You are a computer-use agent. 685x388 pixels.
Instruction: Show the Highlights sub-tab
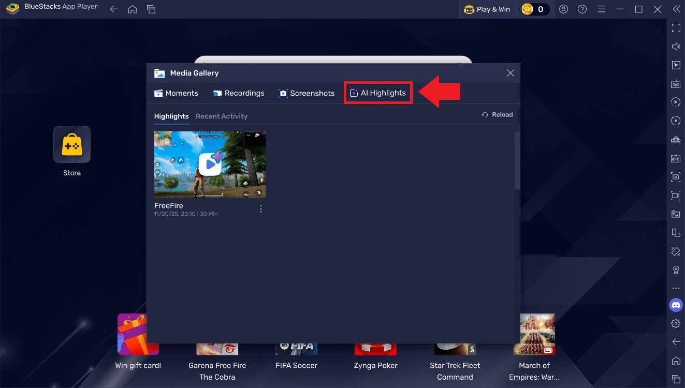click(171, 116)
